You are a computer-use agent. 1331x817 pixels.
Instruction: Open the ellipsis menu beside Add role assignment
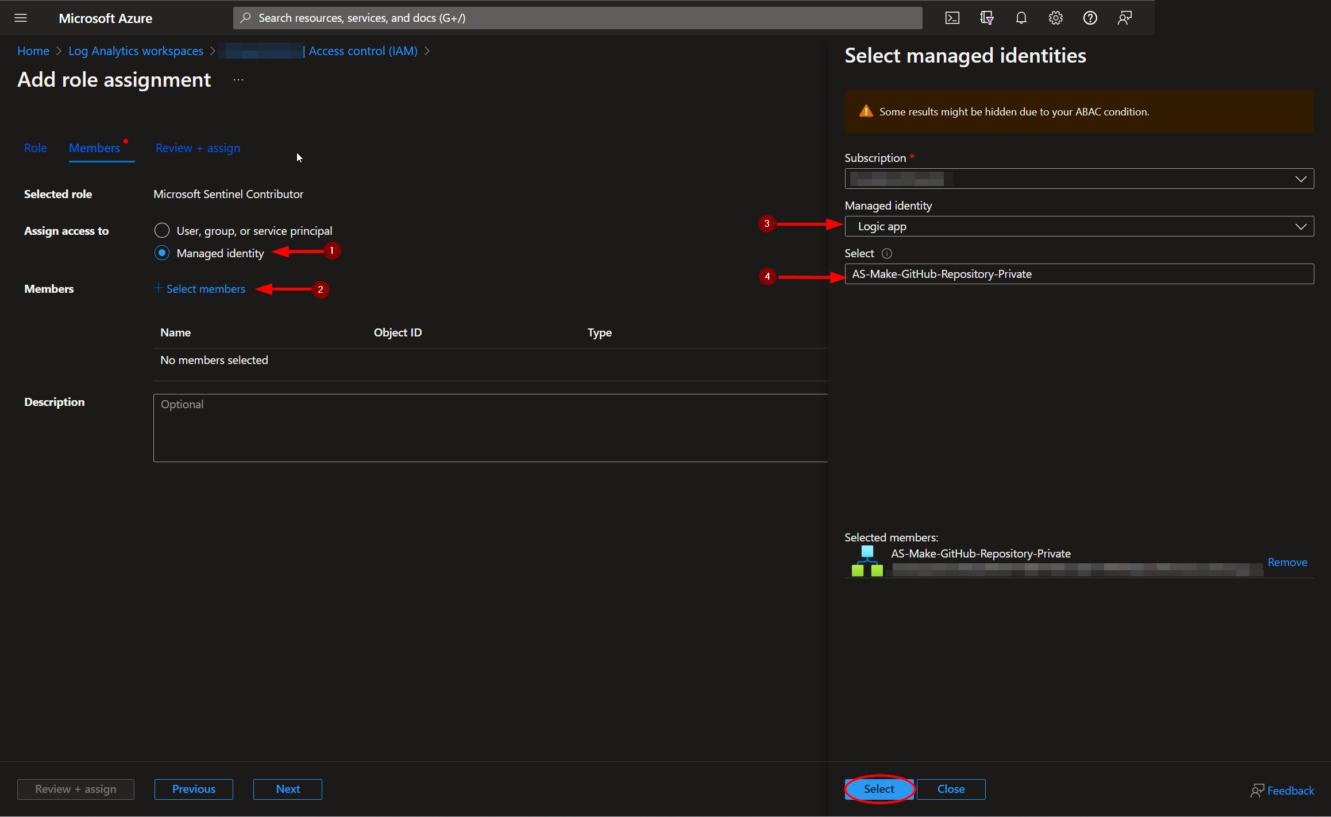pos(238,80)
